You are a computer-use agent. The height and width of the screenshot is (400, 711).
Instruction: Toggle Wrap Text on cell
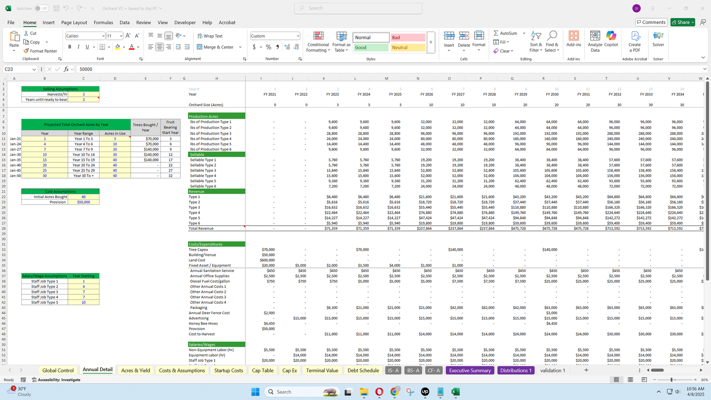pos(210,36)
